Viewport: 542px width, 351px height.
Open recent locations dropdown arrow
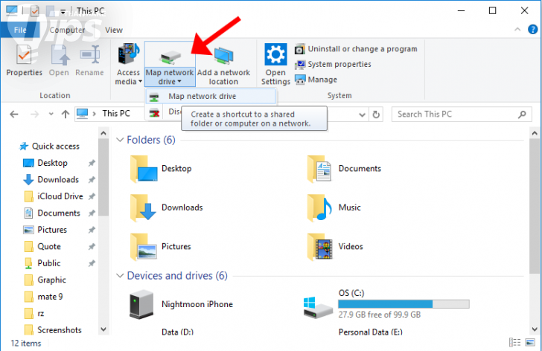tap(51, 114)
